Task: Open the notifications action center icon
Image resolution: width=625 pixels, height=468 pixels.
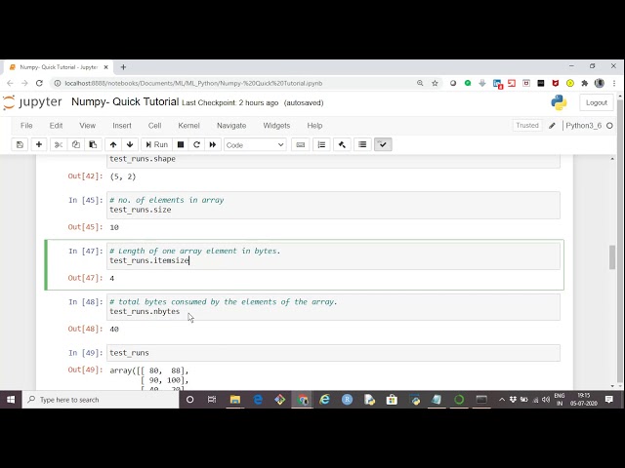Action: pyautogui.click(x=608, y=400)
